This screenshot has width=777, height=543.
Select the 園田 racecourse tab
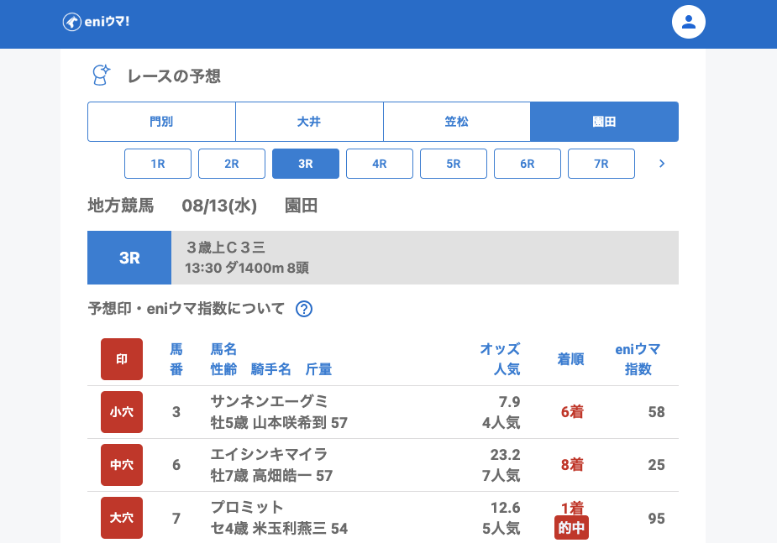tap(604, 122)
